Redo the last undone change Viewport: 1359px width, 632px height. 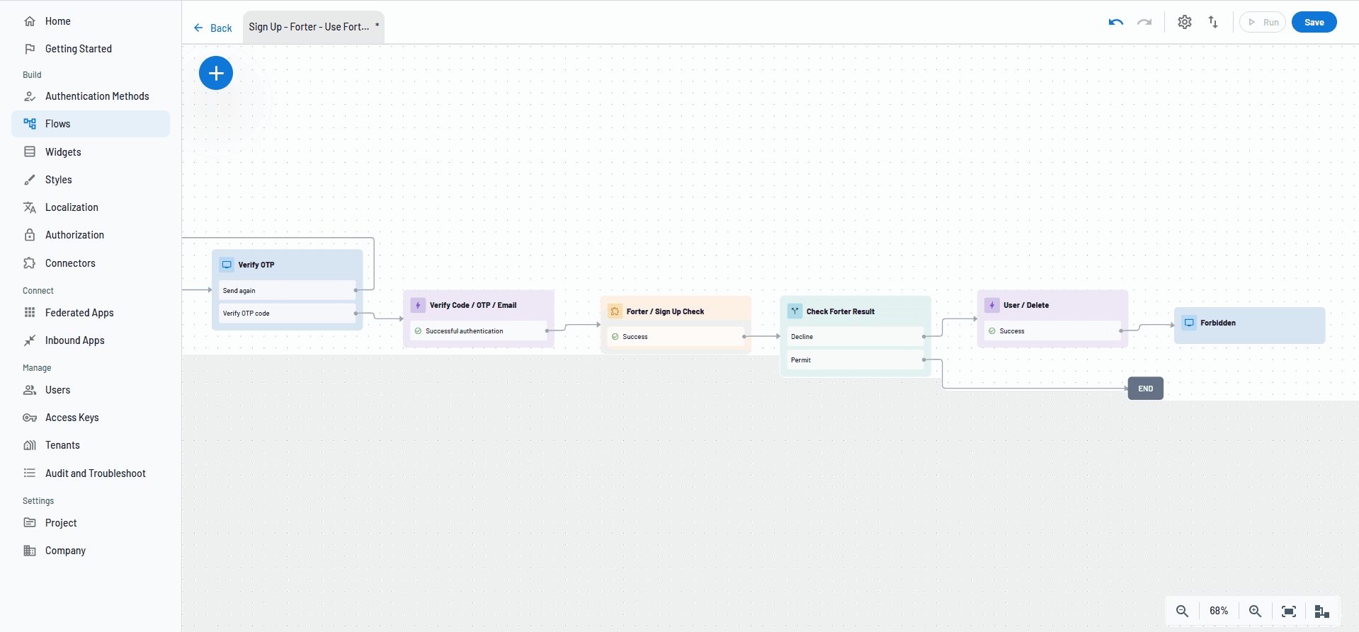point(1144,22)
